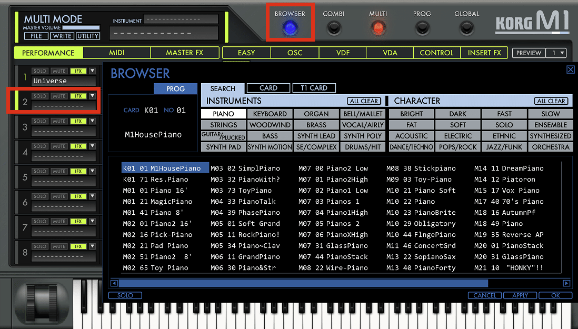The height and width of the screenshot is (329, 578).
Task: Open the track 1 dropdown arrow
Action: point(93,71)
